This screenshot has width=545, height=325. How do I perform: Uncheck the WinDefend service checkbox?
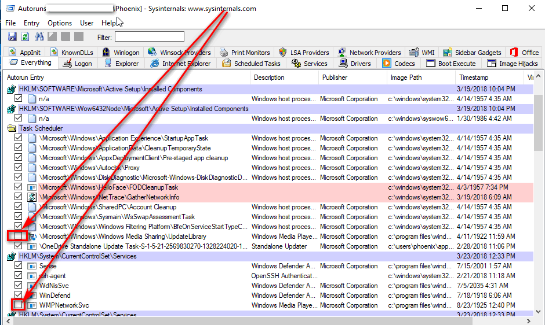(19, 296)
